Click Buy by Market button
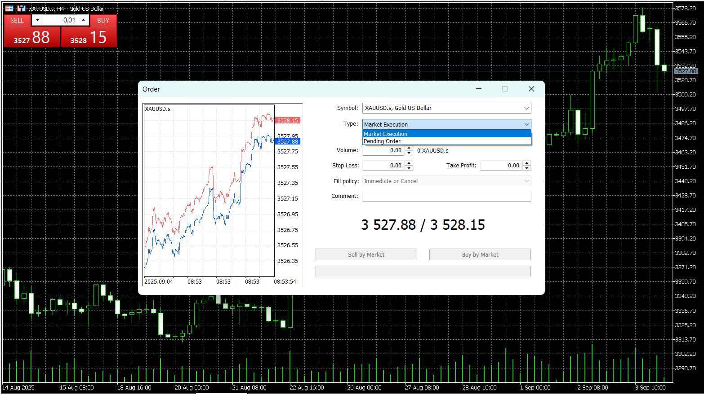 [x=480, y=254]
